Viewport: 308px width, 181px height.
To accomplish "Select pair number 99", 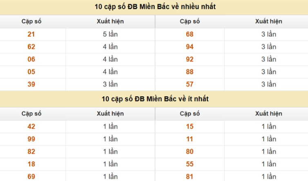I will point(31,139).
